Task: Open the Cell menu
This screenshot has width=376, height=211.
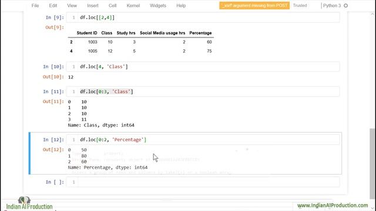Action: pos(112,5)
